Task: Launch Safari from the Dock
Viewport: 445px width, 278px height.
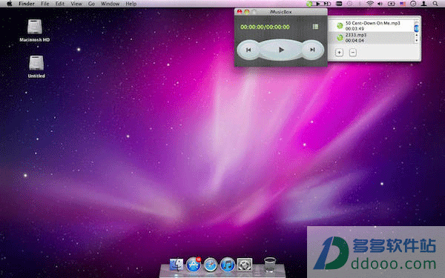Action: 211,265
